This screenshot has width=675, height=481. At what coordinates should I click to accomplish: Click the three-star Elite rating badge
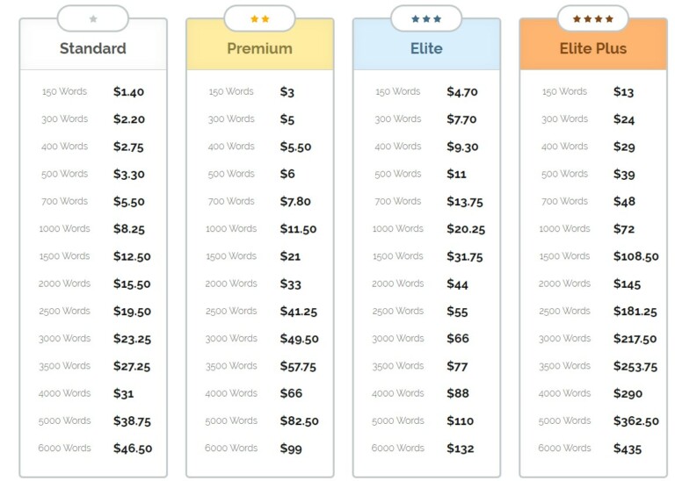[x=426, y=18]
